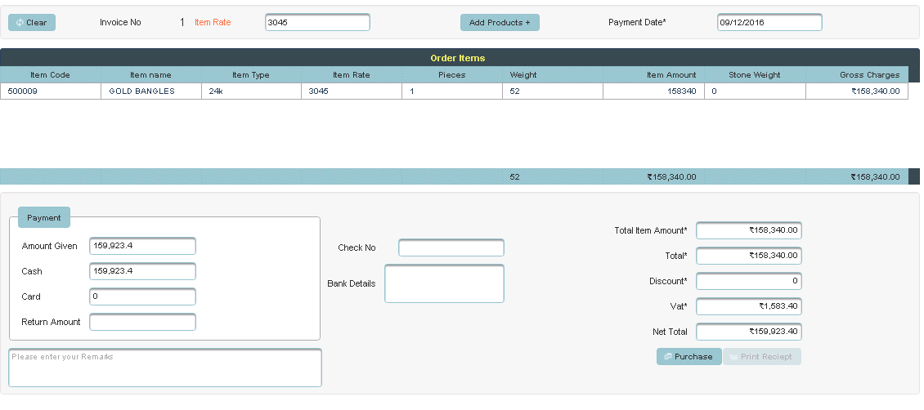The image size is (924, 410).
Task: Select the Amount Given field
Action: [x=142, y=246]
